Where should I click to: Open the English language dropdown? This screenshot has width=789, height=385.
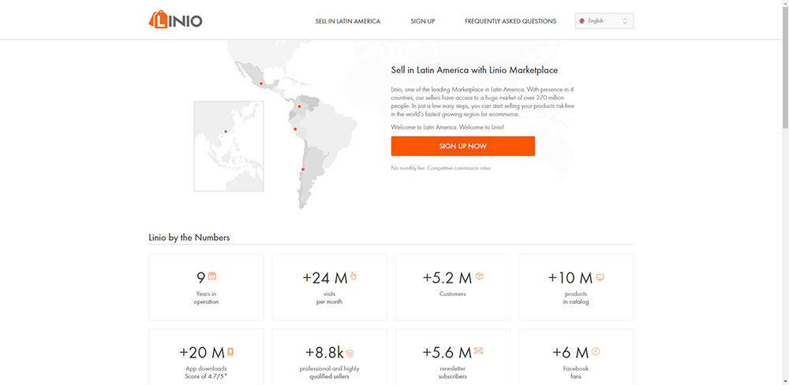point(604,21)
